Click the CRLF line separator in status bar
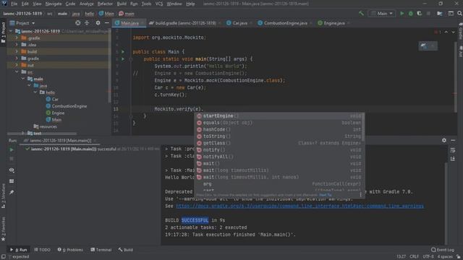The image size is (463, 260). [414, 256]
